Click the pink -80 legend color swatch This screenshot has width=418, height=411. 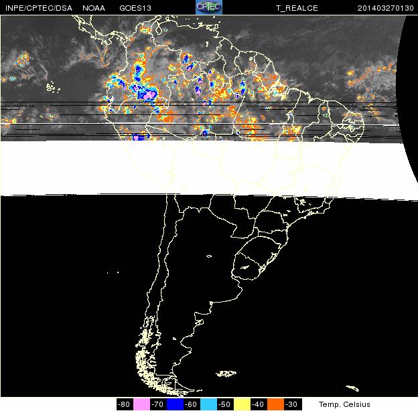(x=141, y=404)
